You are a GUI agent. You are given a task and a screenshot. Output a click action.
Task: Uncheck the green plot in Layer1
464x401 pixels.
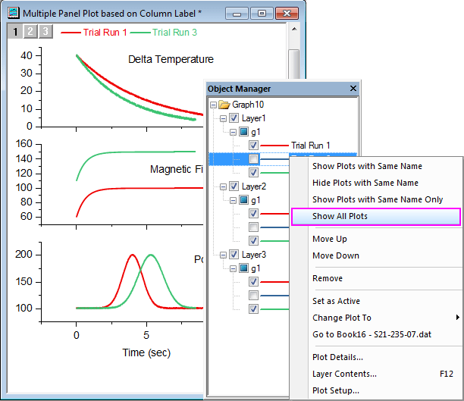point(253,173)
